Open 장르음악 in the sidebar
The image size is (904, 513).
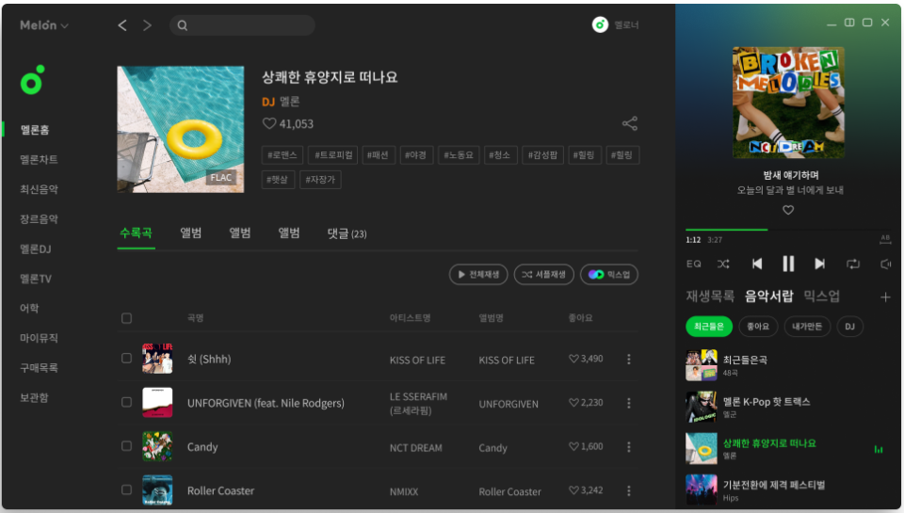(39, 219)
